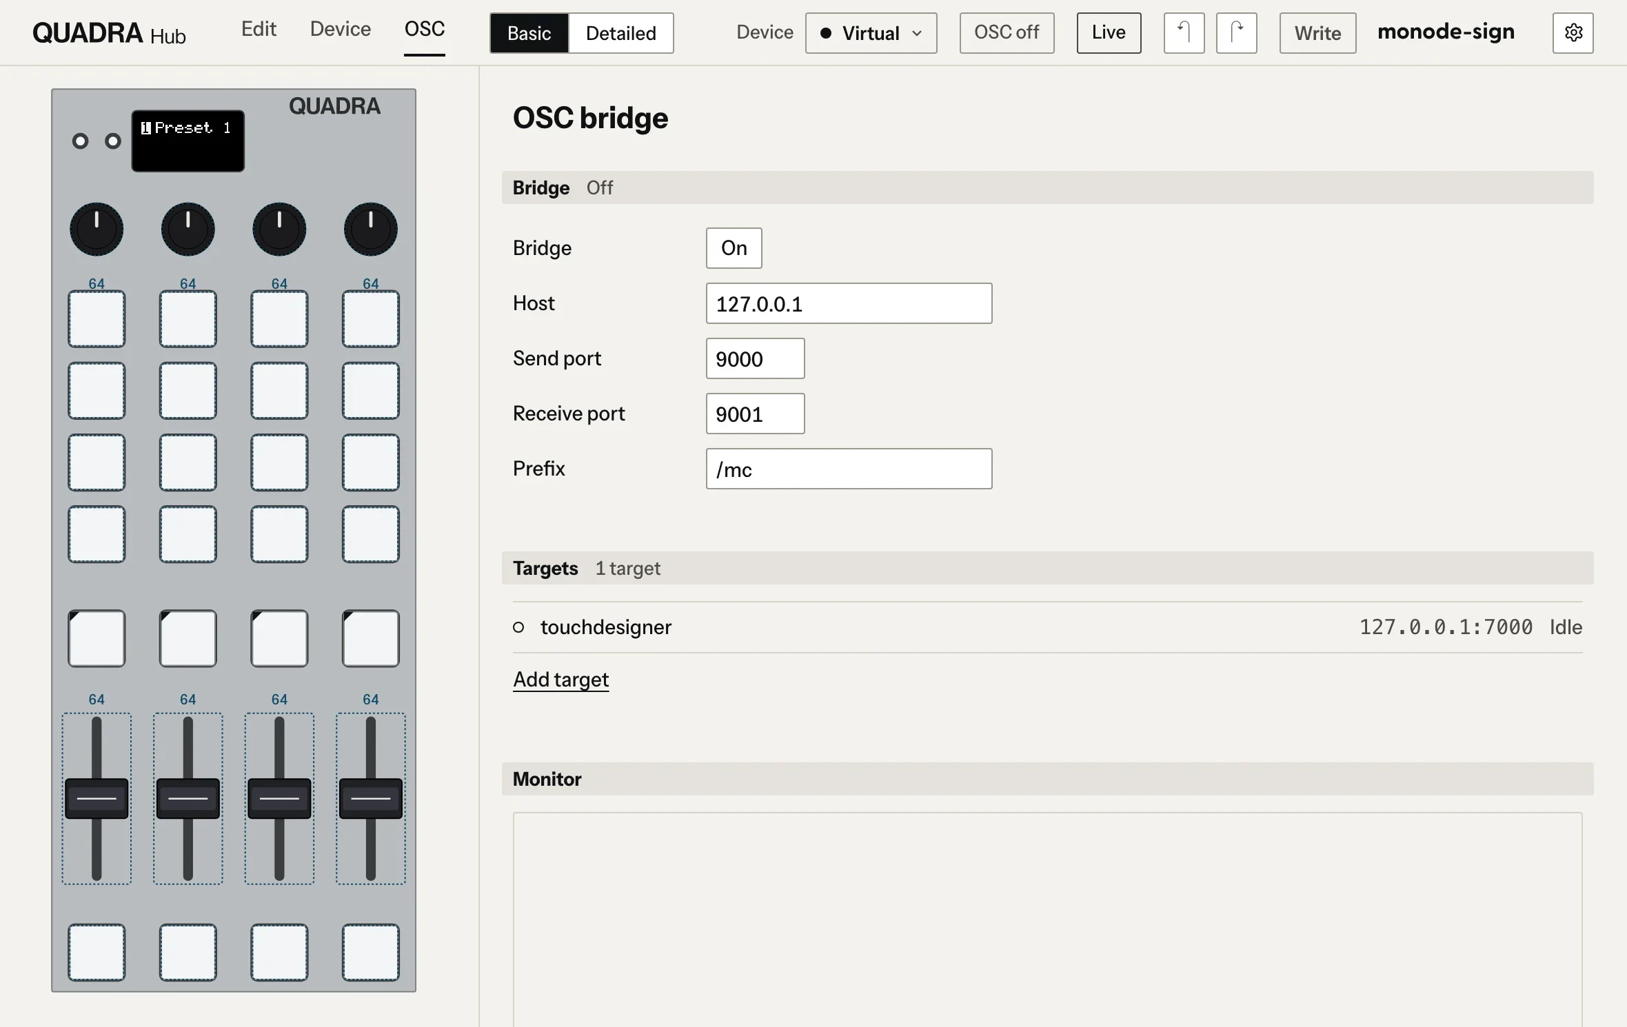Click the Receive port field
The image size is (1627, 1027).
click(755, 414)
